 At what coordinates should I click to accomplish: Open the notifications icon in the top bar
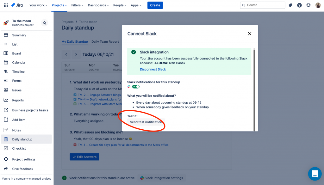pyautogui.click(x=290, y=5)
